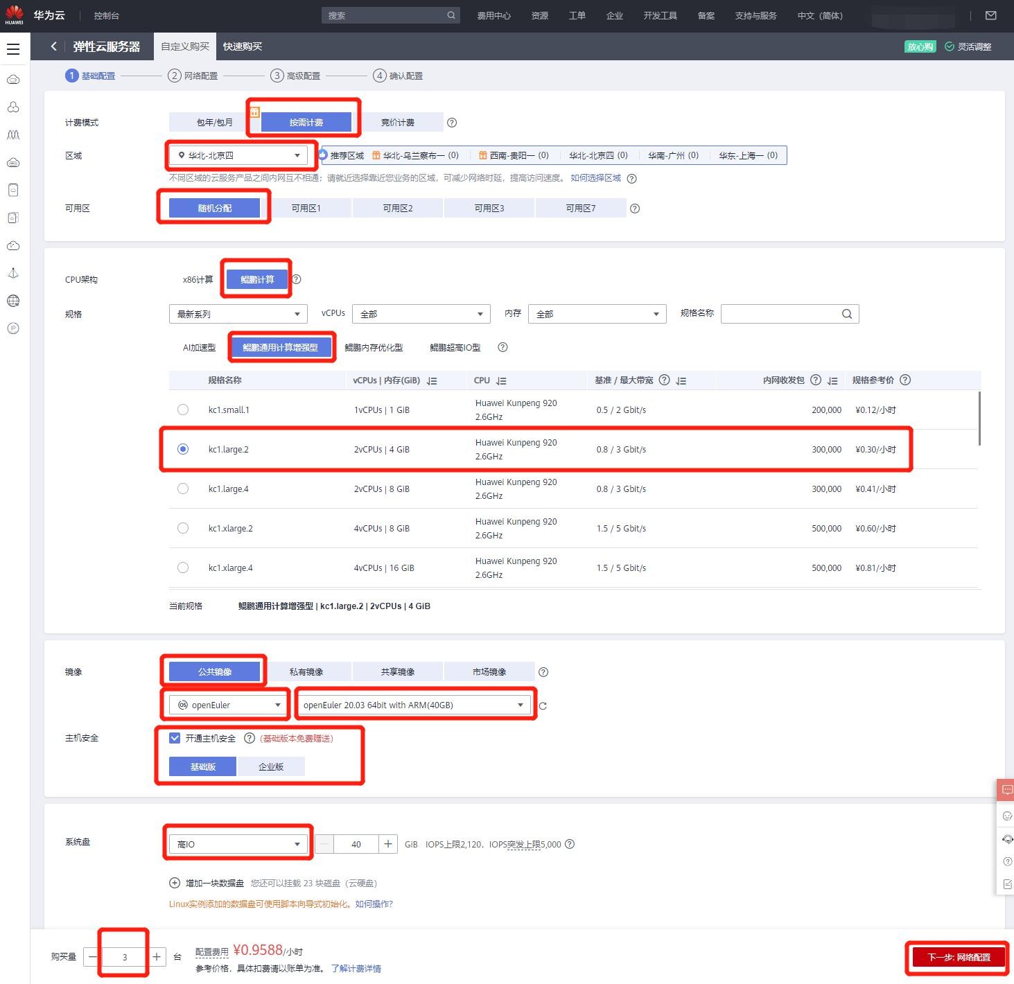Click the search magnifier in top bar
1014x984 pixels.
[451, 15]
